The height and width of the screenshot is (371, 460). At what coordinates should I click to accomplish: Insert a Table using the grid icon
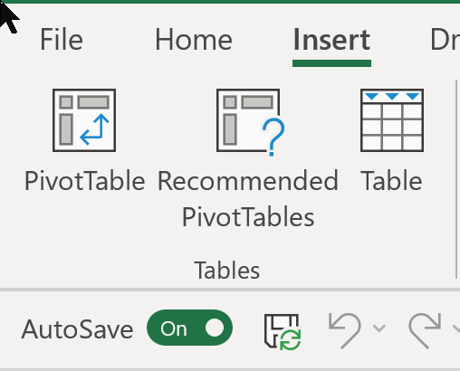pos(392,120)
